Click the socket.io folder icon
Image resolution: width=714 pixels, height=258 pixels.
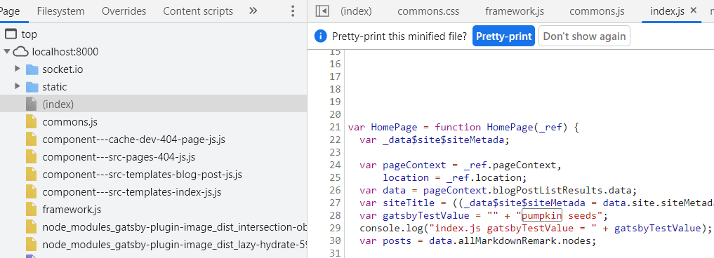point(32,69)
